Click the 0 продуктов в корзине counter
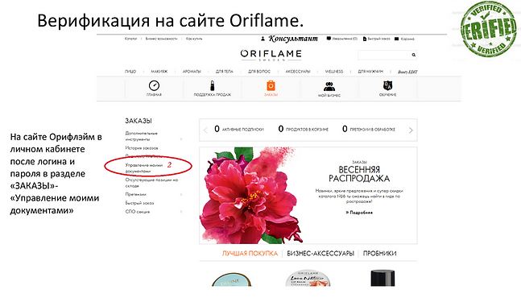Image resolution: width=521 pixels, height=298 pixels. tap(303, 129)
